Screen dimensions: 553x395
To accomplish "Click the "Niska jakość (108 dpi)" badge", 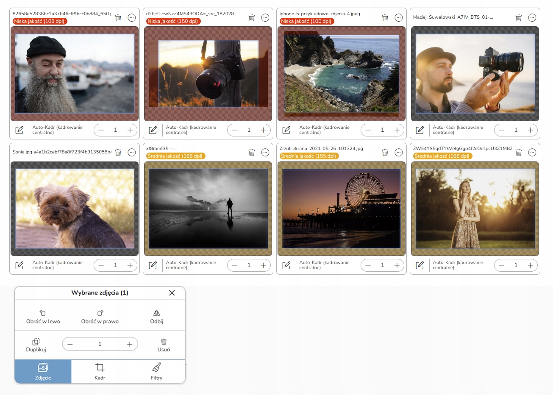I will [x=40, y=21].
